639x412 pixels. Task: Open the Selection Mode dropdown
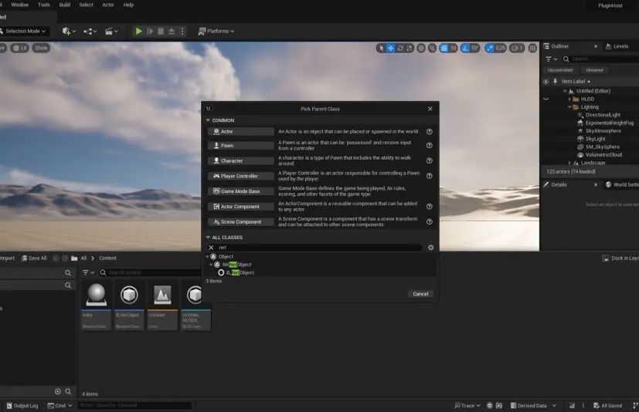point(25,31)
